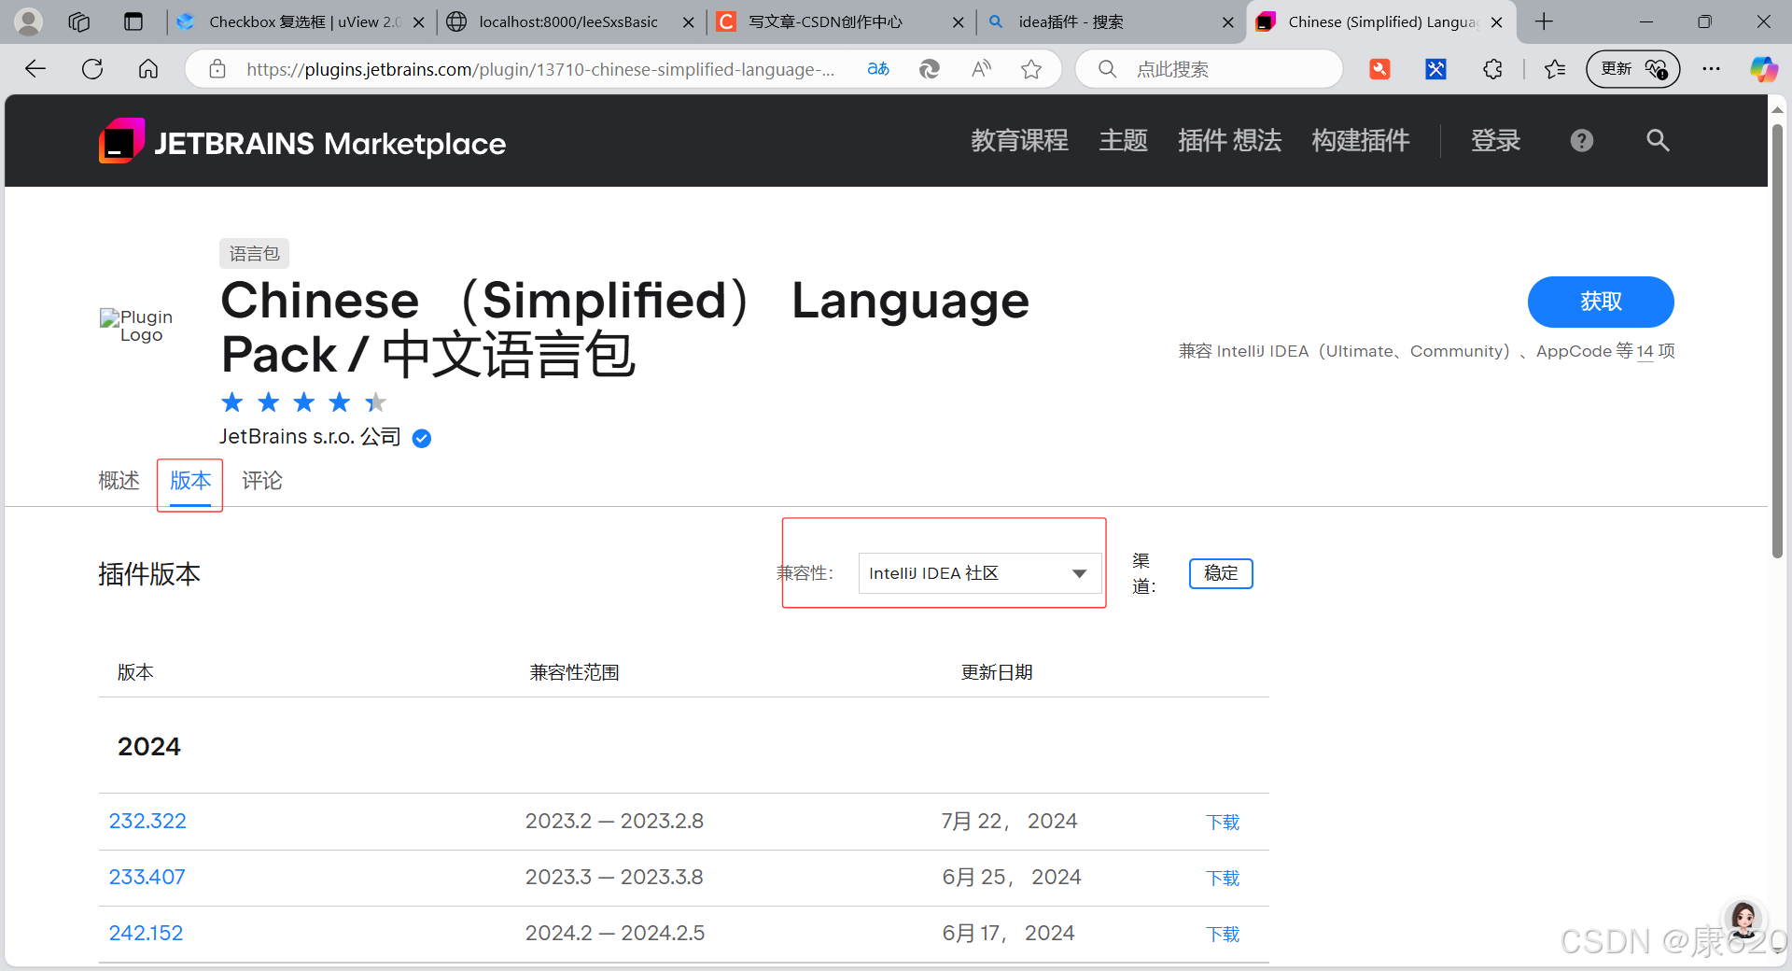Switch to the idea插件 搜索 tab
The image size is (1792, 971).
[x=1111, y=21]
